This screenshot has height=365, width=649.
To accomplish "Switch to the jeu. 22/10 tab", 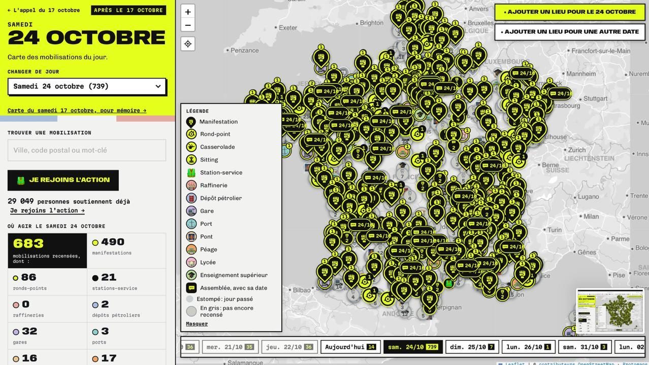I will (x=289, y=347).
